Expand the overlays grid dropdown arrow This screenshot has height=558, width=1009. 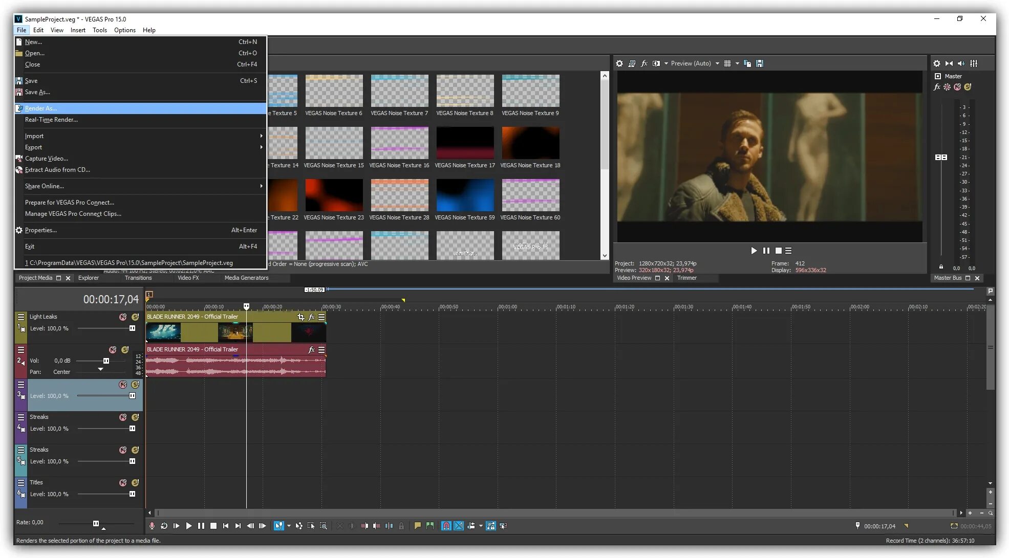coord(737,63)
